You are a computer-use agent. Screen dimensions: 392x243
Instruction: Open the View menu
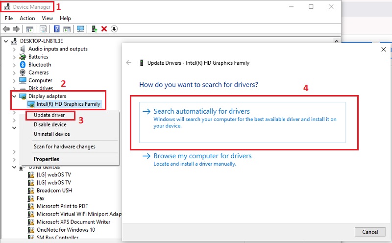(47, 18)
